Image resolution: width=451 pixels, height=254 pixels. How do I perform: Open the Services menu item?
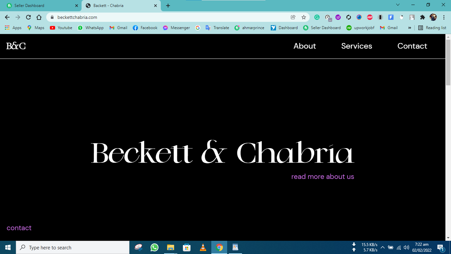coord(357,46)
